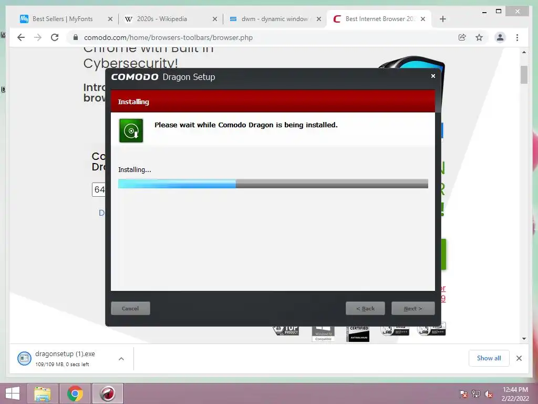Close the 2020s Wikipedia tab

click(x=215, y=19)
